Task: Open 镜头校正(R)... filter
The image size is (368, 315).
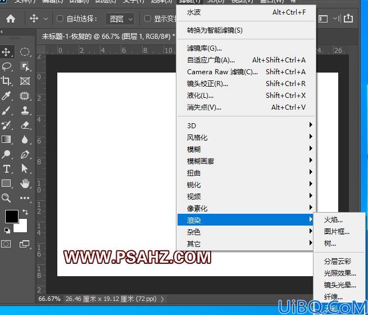Action: click(x=246, y=84)
